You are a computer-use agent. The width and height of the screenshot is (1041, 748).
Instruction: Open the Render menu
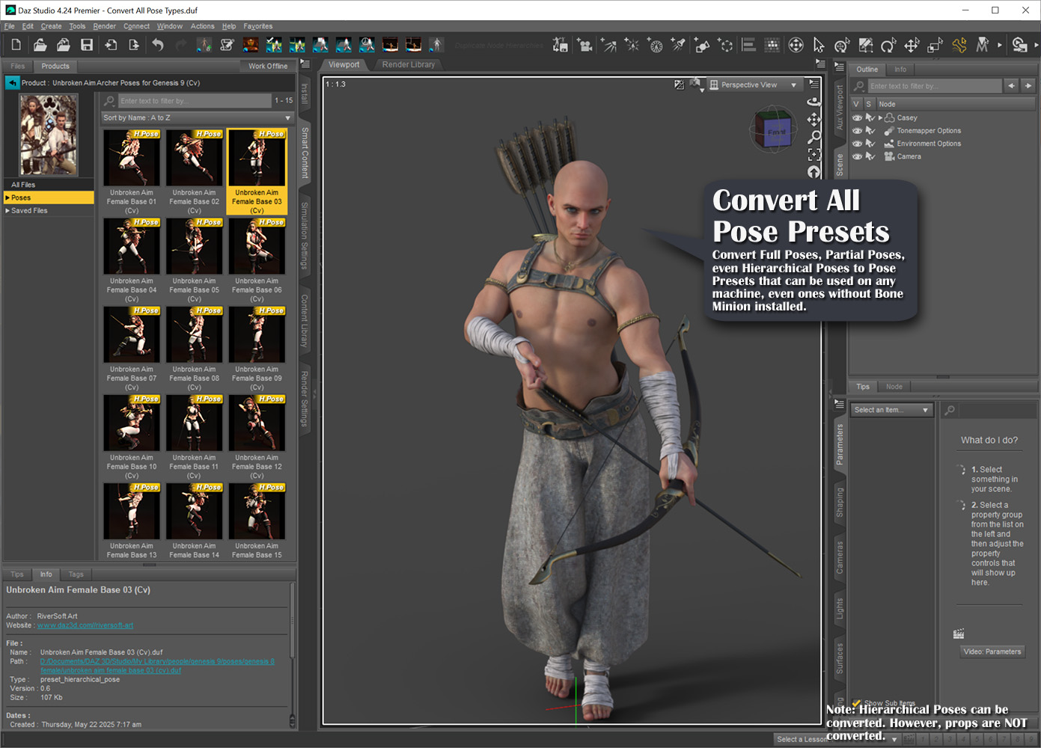point(105,25)
